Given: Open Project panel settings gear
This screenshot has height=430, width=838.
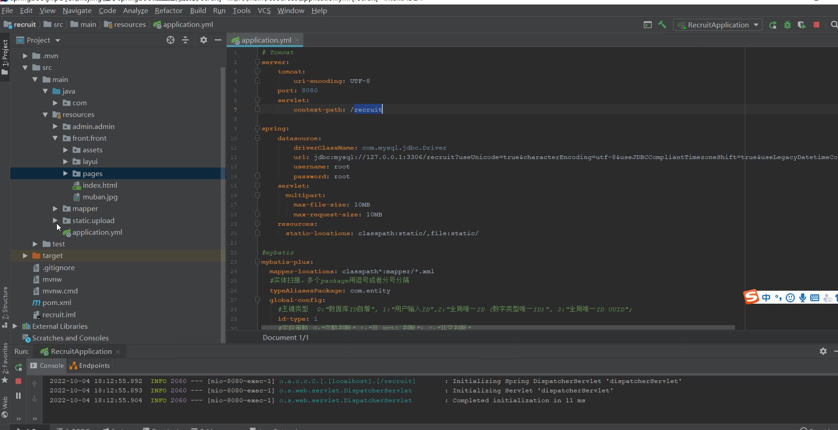Looking at the screenshot, I should [204, 40].
